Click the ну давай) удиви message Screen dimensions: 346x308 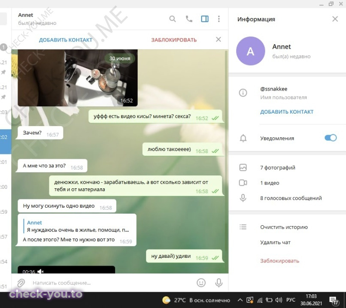pyautogui.click(x=184, y=256)
